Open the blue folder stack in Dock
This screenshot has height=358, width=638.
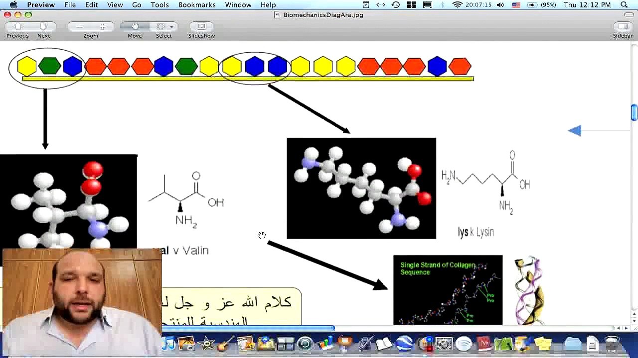[x=573, y=344]
